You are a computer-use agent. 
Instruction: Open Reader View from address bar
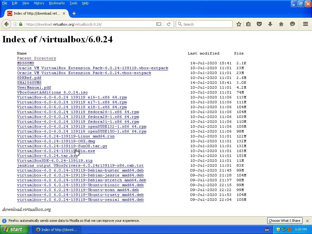click(x=158, y=24)
